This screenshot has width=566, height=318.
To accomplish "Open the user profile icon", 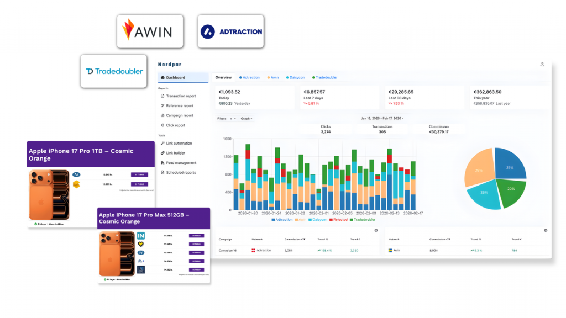I will click(x=542, y=65).
